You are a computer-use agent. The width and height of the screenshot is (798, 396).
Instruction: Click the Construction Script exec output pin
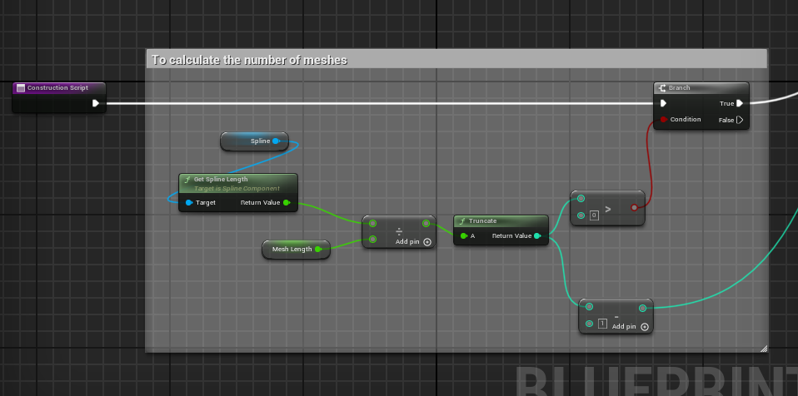pos(96,103)
